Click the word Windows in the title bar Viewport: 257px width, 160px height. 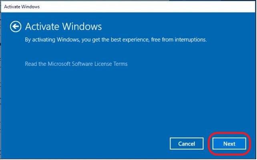(31, 7)
